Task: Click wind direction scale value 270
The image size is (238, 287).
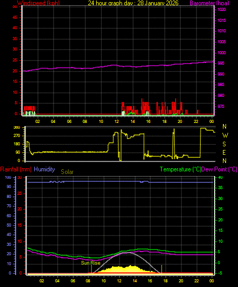Action: (17, 136)
